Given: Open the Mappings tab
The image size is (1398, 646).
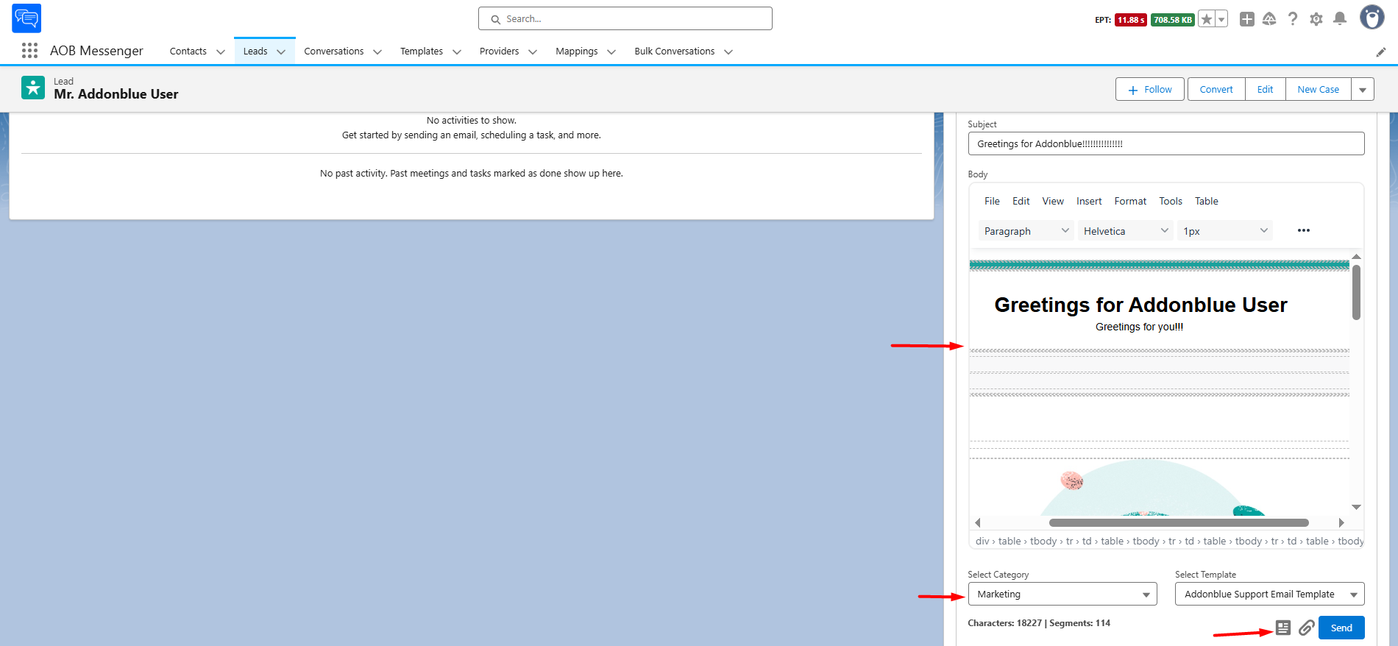Looking at the screenshot, I should point(577,52).
